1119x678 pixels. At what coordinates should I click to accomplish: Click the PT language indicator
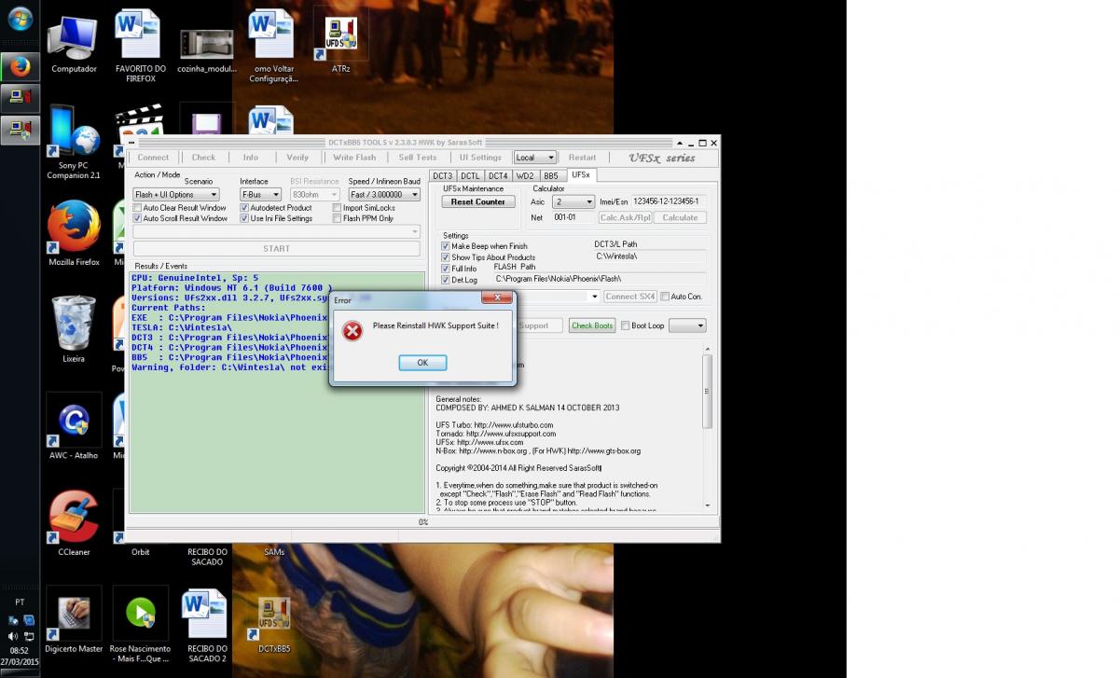20,602
